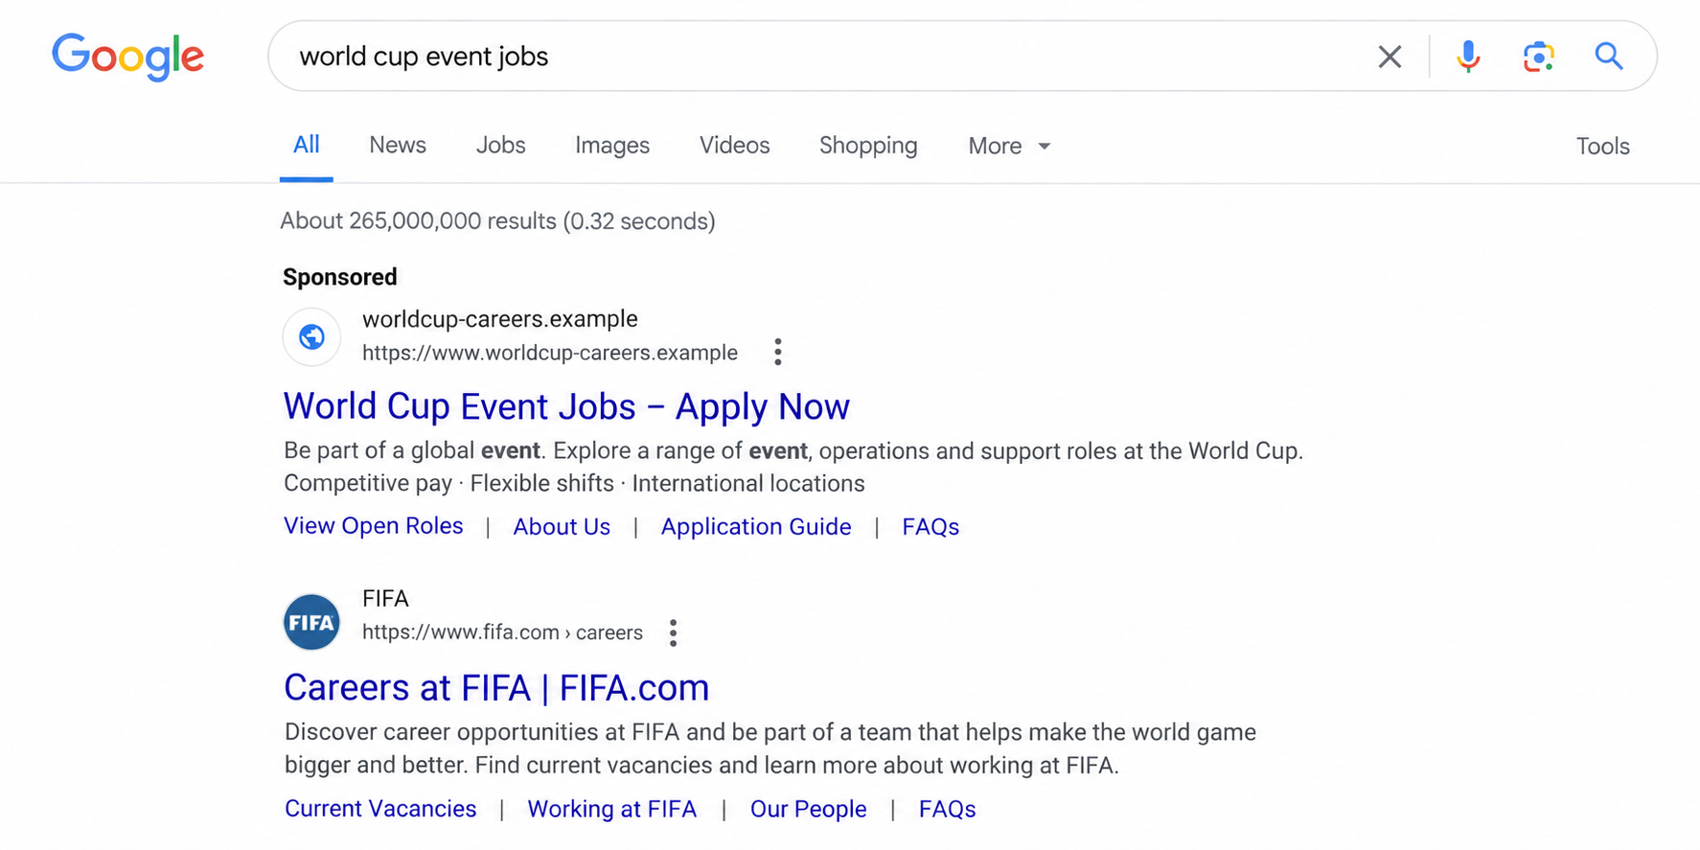Click the https://www.worldcup-careers.example URL

click(x=550, y=353)
